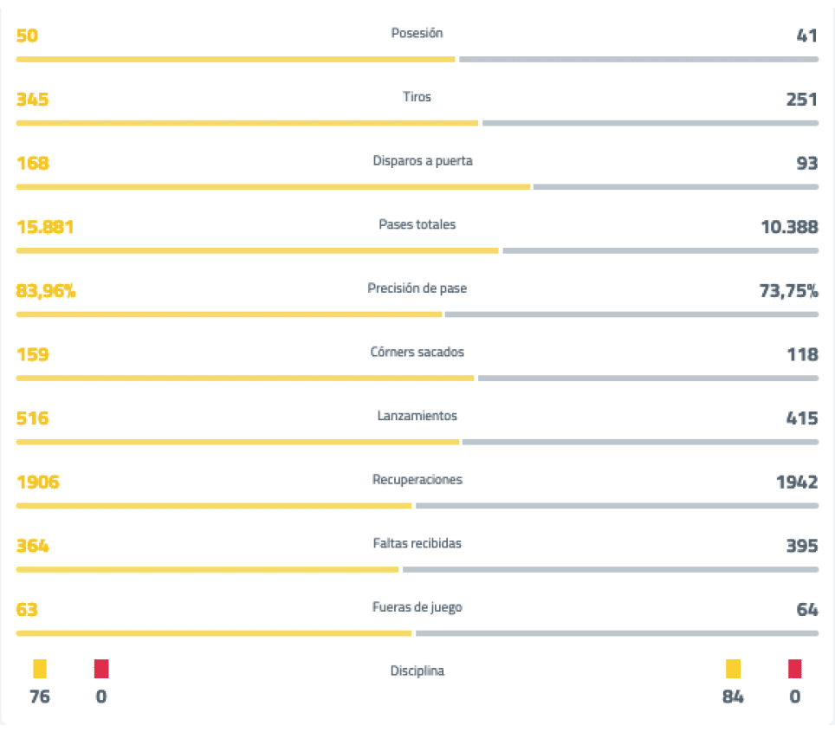Click the Disparos a puerta label

[x=423, y=161]
